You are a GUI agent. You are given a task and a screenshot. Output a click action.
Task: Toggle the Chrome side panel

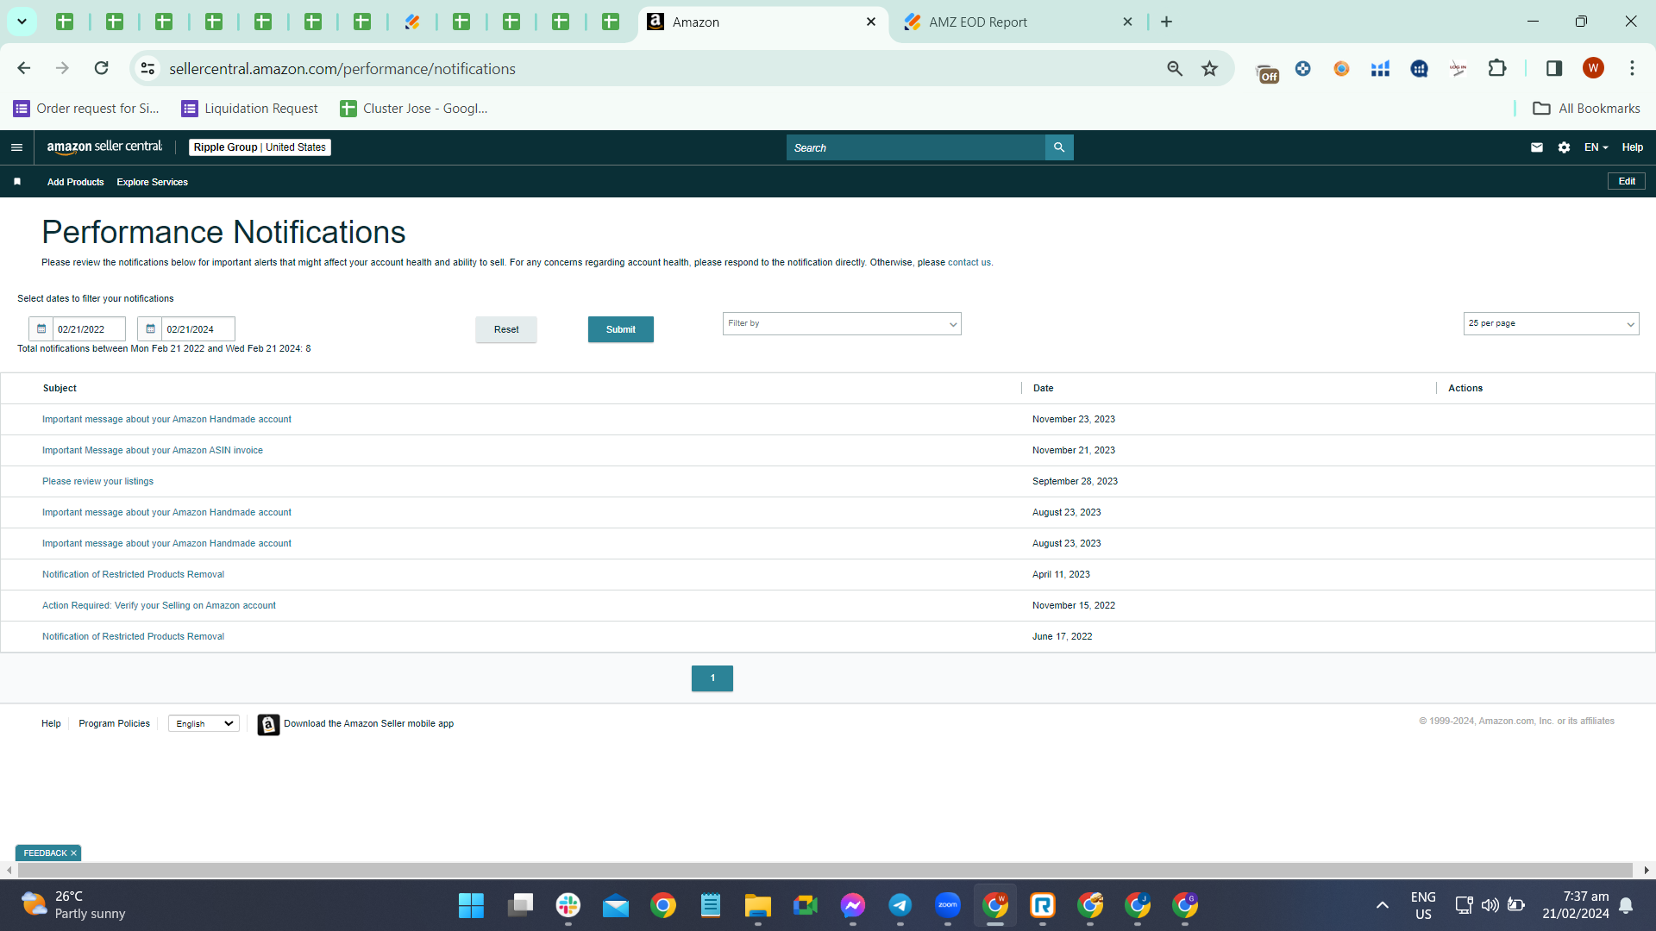click(x=1554, y=68)
